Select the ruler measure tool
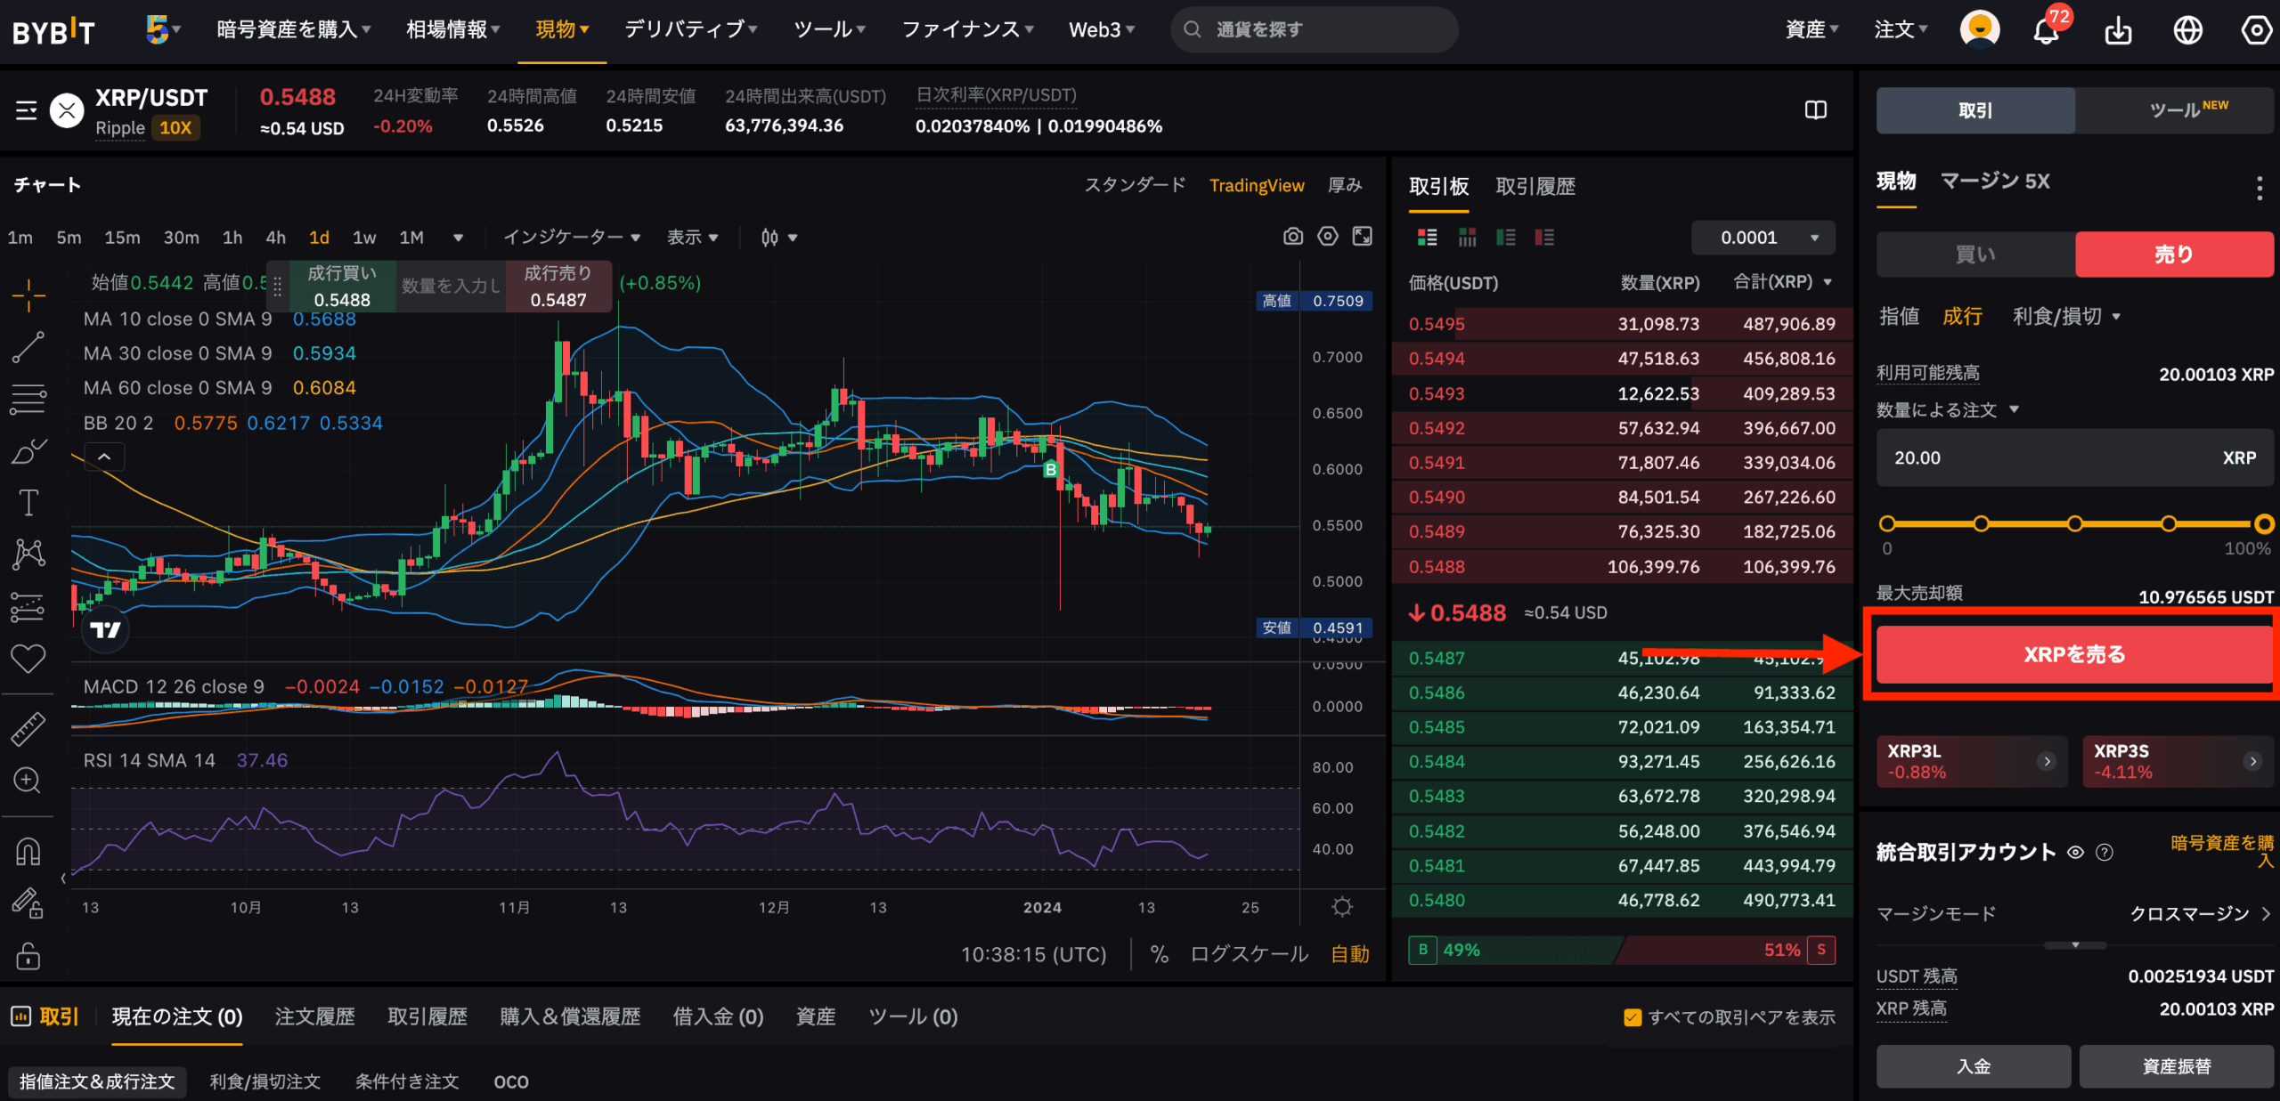 coord(28,729)
